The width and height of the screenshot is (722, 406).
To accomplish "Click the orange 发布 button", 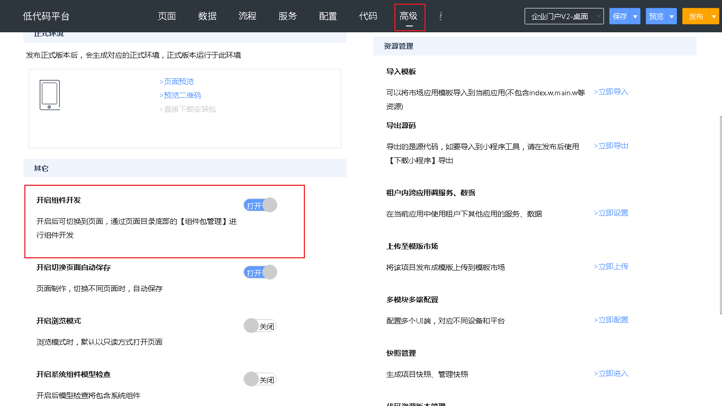I will click(x=696, y=16).
